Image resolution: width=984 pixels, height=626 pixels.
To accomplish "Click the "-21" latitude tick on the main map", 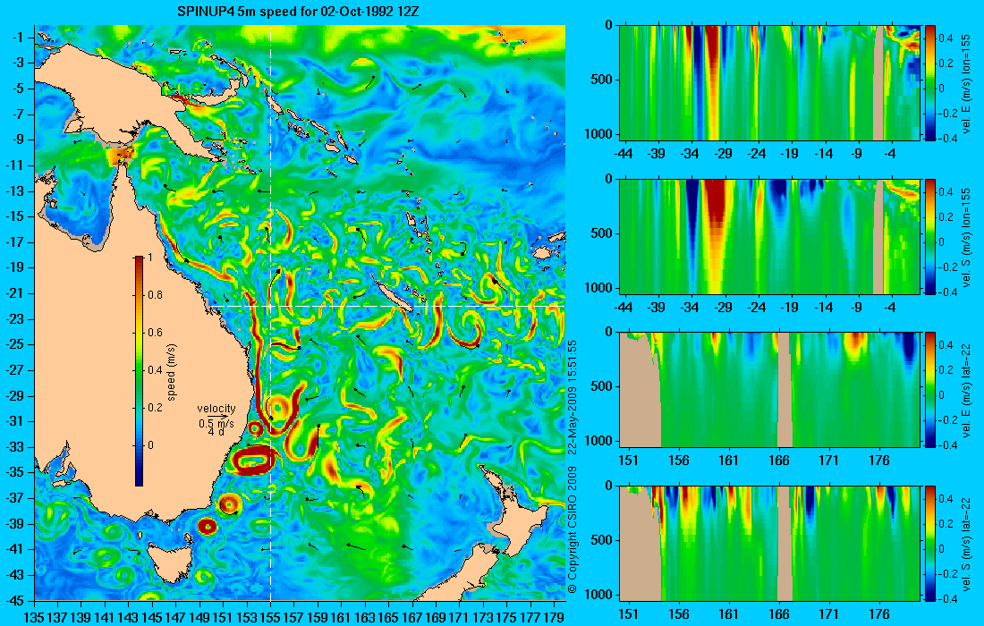I will (18, 293).
